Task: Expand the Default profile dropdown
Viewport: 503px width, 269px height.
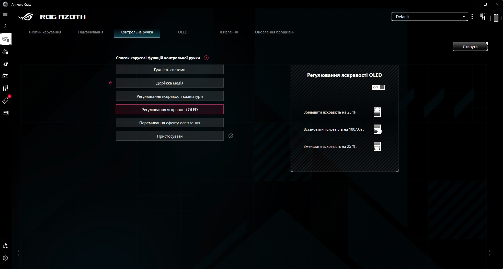Action: coord(430,17)
